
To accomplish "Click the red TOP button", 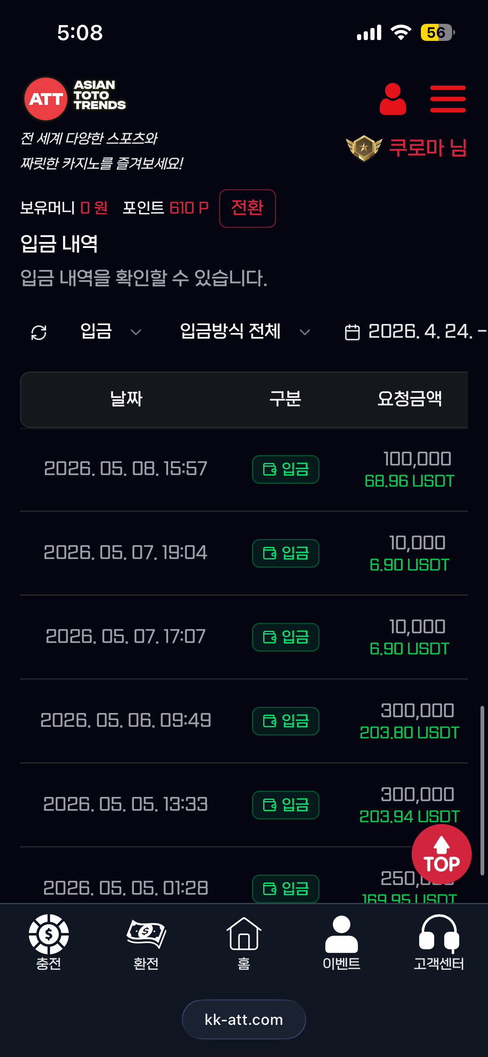I will point(442,854).
